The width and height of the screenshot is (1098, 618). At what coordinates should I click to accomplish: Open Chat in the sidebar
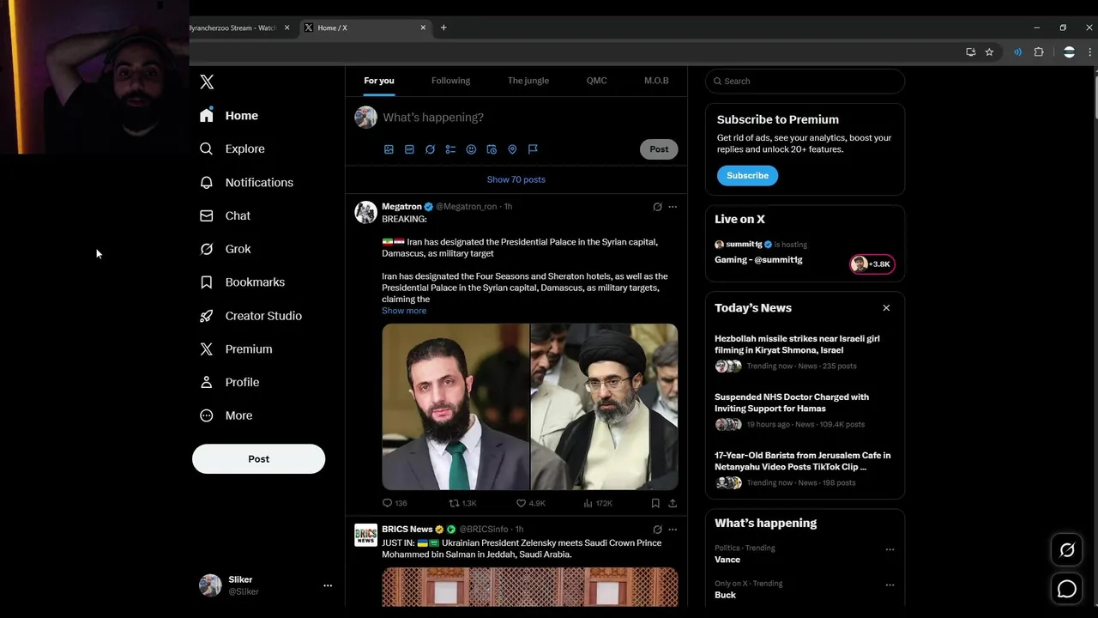[226, 215]
